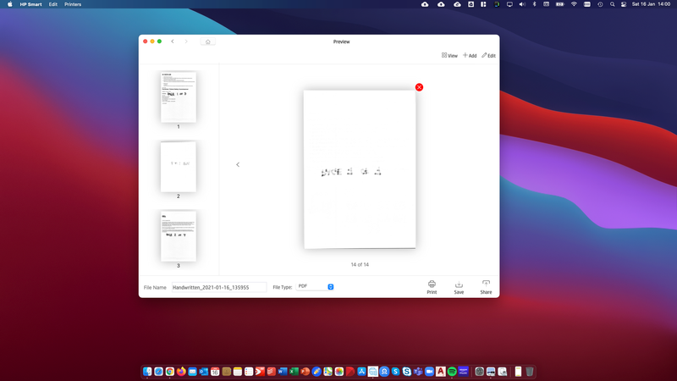677x381 pixels.
Task: Open the View layout options
Action: pos(449,56)
